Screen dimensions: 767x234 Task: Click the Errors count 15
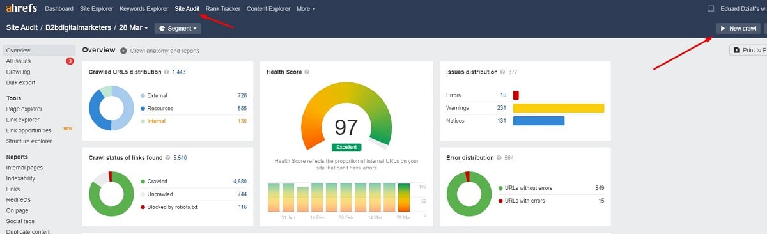(504, 95)
